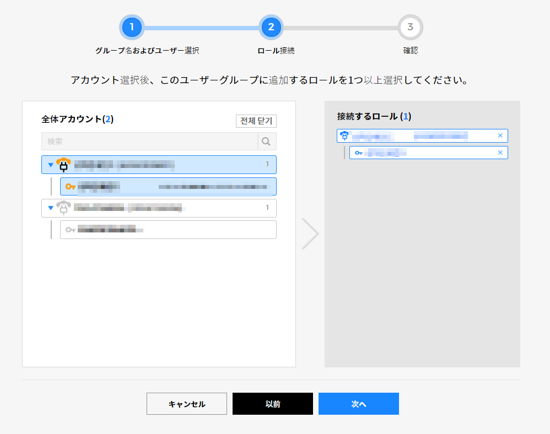This screenshot has height=434, width=550.
Task: Collapse the second account tree
Action: pyautogui.click(x=50, y=208)
